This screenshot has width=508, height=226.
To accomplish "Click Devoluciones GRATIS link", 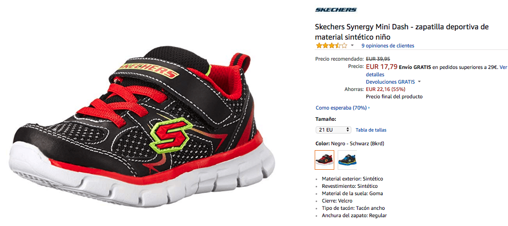I will tap(391, 82).
